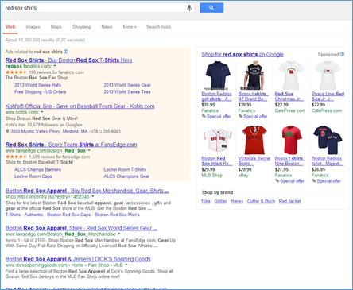
Task: Open the red Victoria's Secret shirt thumbnail
Action: tap(254, 141)
